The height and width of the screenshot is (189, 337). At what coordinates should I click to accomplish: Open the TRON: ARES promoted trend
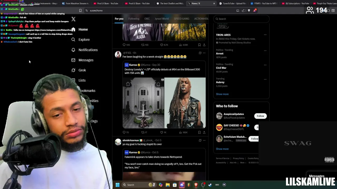(223, 35)
